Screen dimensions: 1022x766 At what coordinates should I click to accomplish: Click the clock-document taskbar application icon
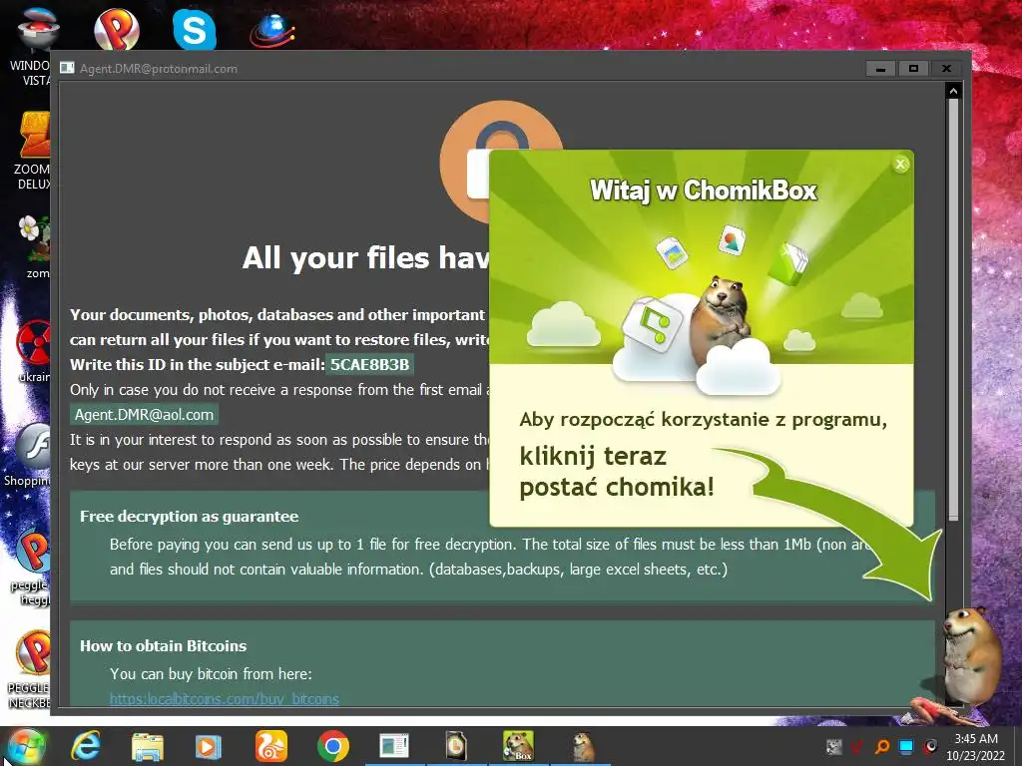coord(456,746)
